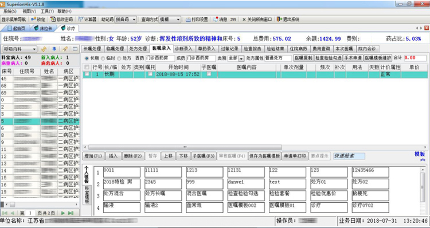
Task: Click the 医嘱复制 button
Action: (303, 58)
